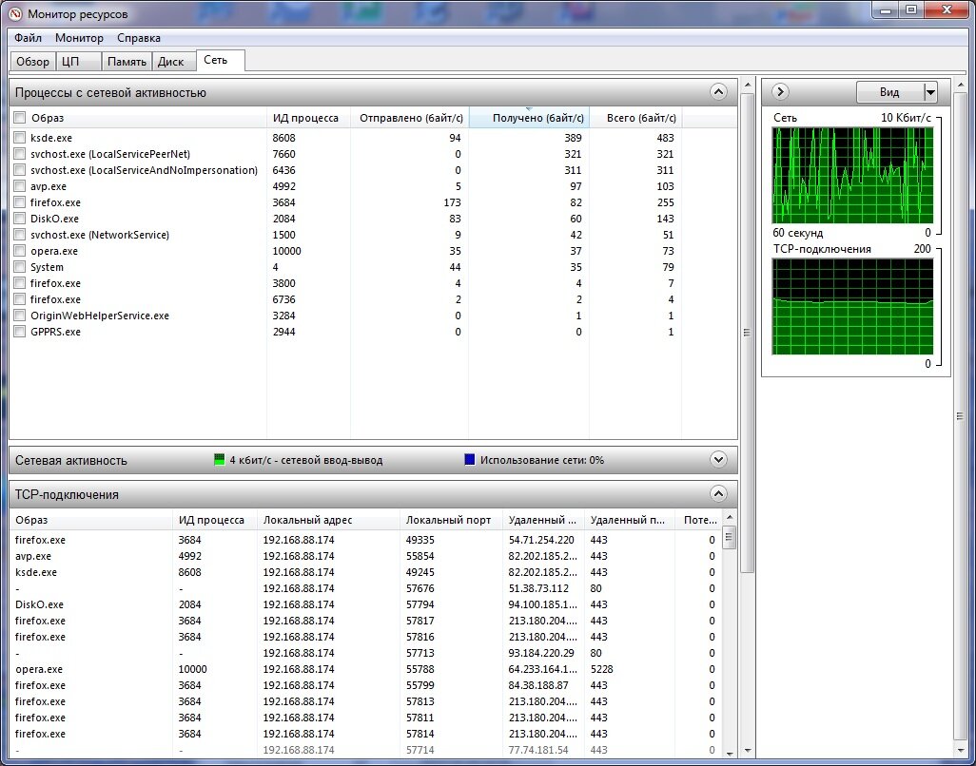Click the green network I/O legend square
The width and height of the screenshot is (976, 766).
(x=219, y=460)
